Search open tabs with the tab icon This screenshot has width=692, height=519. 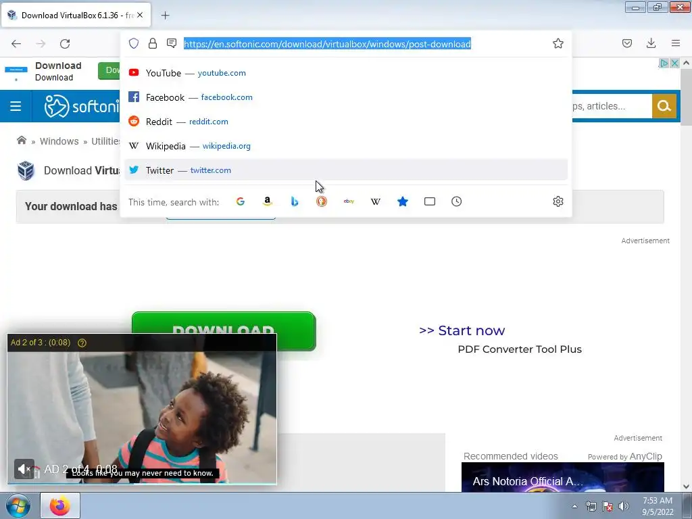click(430, 201)
